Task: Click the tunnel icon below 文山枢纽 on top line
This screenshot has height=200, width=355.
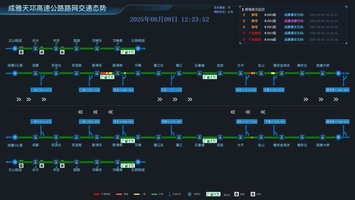Action: point(21,52)
